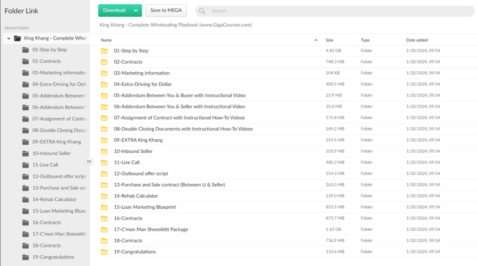Viewport: 478px width, 266px height.
Task: Collapse the sidebar with the double-arrow button
Action: [89, 161]
